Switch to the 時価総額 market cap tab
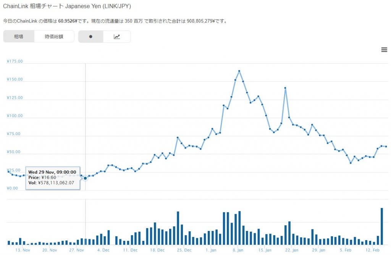The width and height of the screenshot is (391, 255). point(54,36)
